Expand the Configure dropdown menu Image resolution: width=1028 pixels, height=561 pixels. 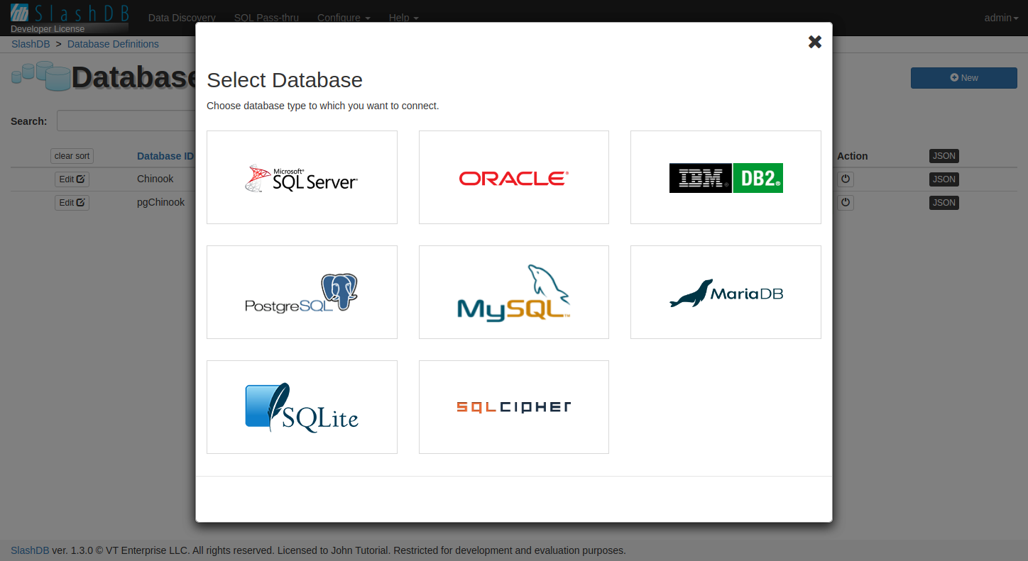(x=344, y=18)
